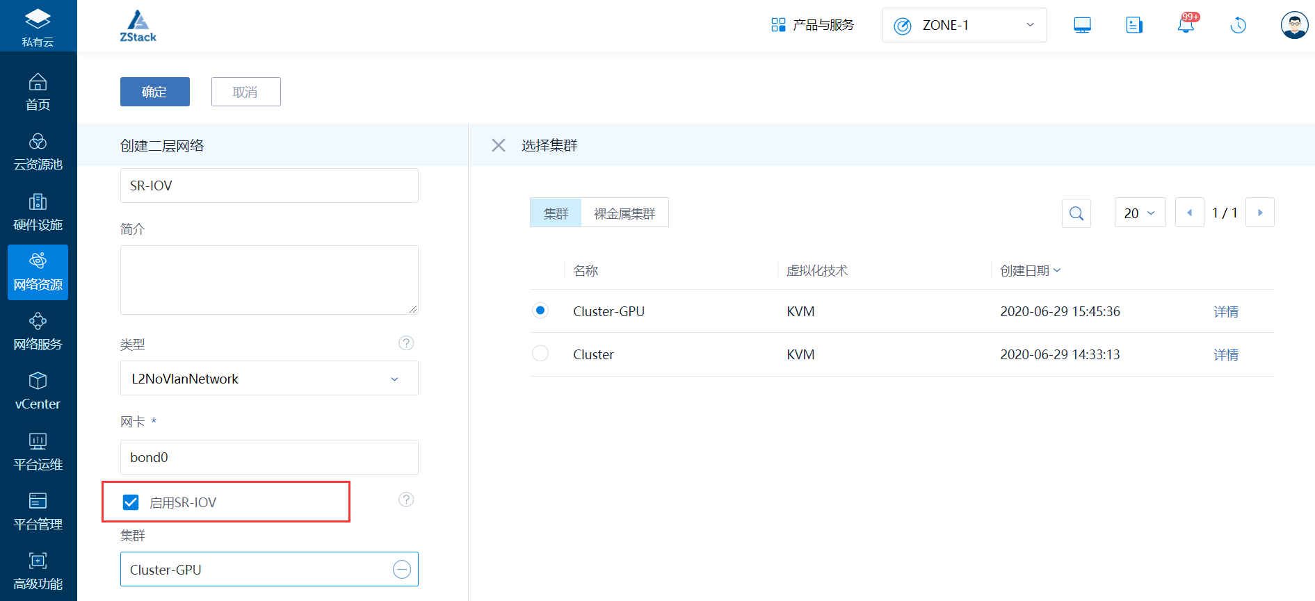Switch to the 裸金属集群 tab
1315x601 pixels.
(x=624, y=213)
